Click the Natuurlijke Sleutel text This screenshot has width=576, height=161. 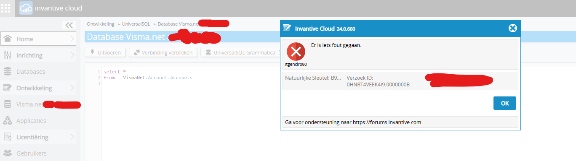click(x=313, y=78)
